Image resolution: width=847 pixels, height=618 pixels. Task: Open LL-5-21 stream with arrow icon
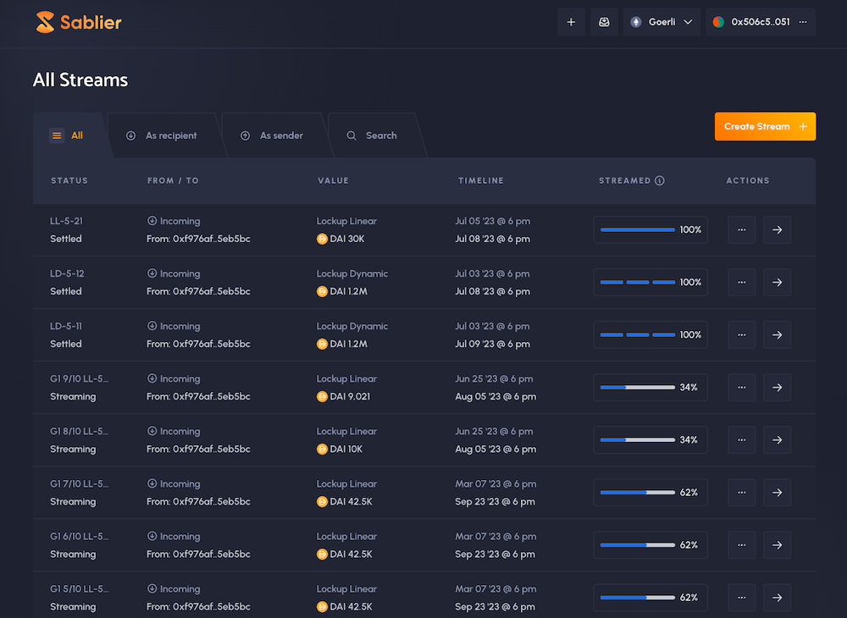pyautogui.click(x=777, y=230)
